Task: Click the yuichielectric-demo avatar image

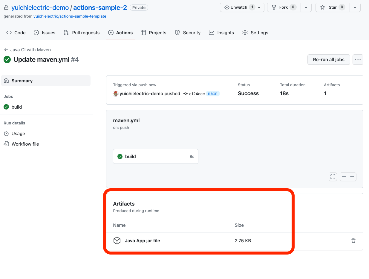Action: click(x=116, y=93)
